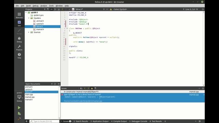Open the Debug menu
This screenshot has height=123, width=219.
[x=36, y=6]
